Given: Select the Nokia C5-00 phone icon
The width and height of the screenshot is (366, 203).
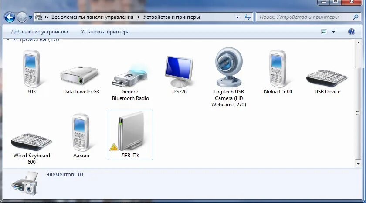Looking at the screenshot, I should (x=278, y=69).
